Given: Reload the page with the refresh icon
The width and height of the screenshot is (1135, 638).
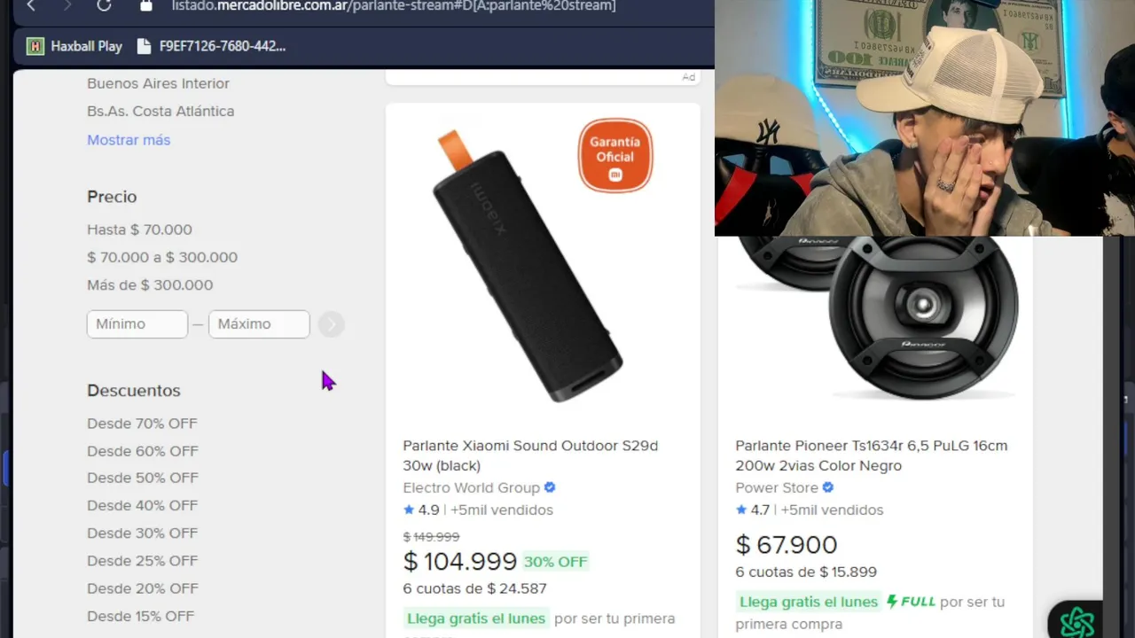Looking at the screenshot, I should [x=104, y=5].
